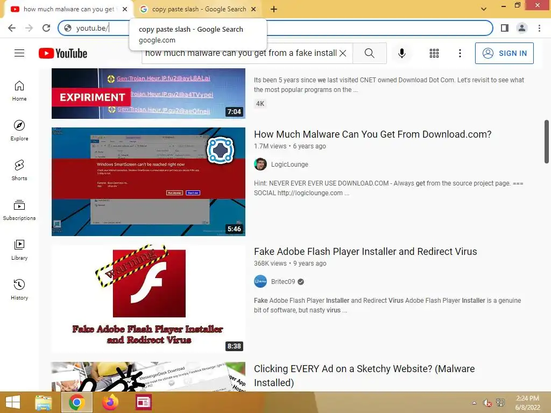
Task: Show hidden tray icons arrow
Action: (474, 403)
